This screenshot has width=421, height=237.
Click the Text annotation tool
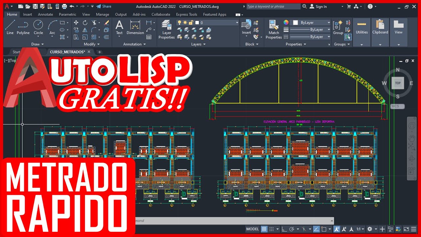click(119, 27)
